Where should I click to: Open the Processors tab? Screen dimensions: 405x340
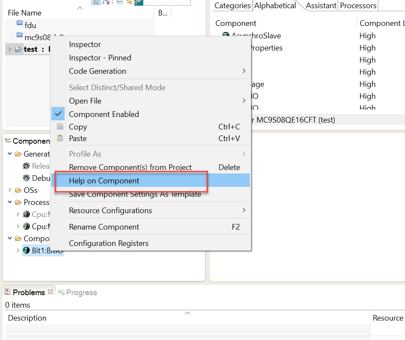pyautogui.click(x=358, y=6)
